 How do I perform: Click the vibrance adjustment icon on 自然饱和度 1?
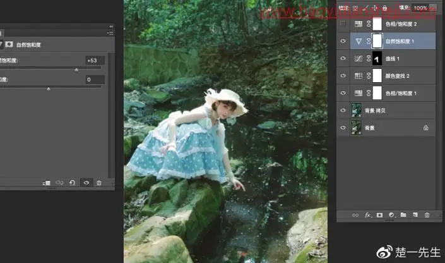359,42
